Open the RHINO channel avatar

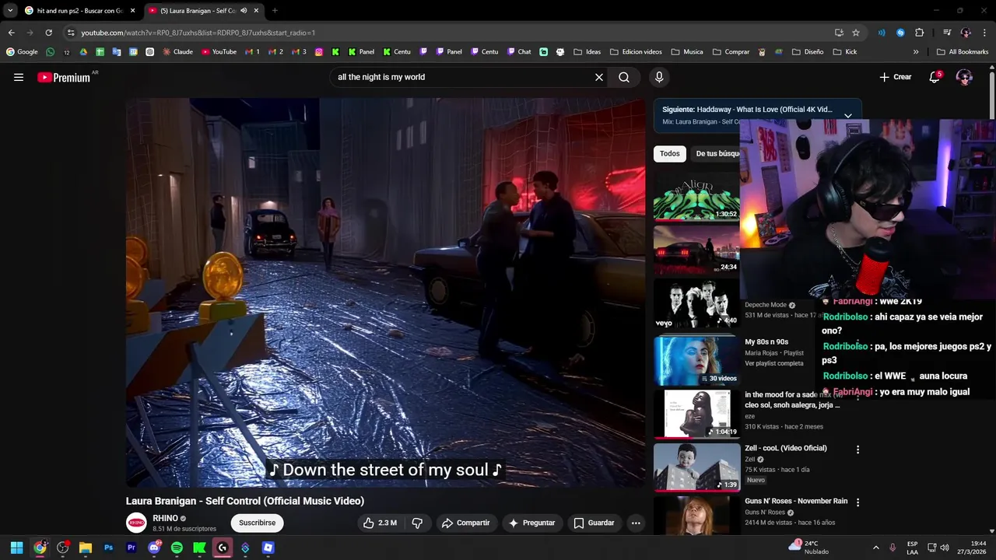tap(136, 523)
